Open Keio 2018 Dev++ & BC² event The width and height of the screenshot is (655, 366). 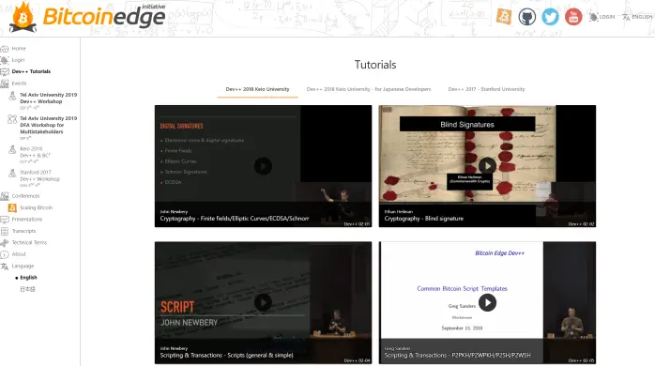[35, 152]
